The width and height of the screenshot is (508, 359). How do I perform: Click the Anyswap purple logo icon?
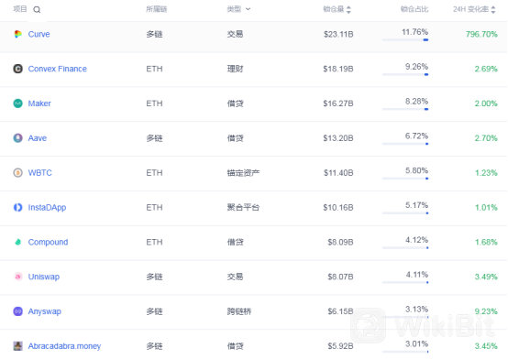pos(17,311)
